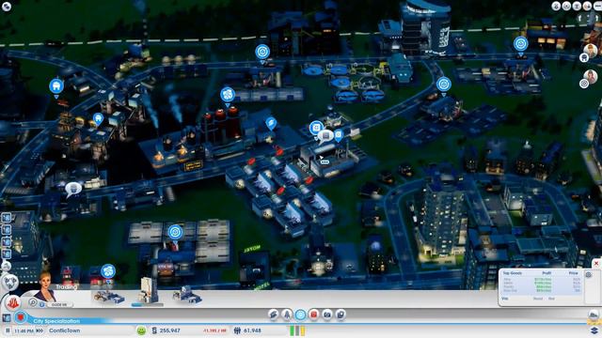
Task: Open the blue info icon beside Guide Me
Action: pos(41,304)
